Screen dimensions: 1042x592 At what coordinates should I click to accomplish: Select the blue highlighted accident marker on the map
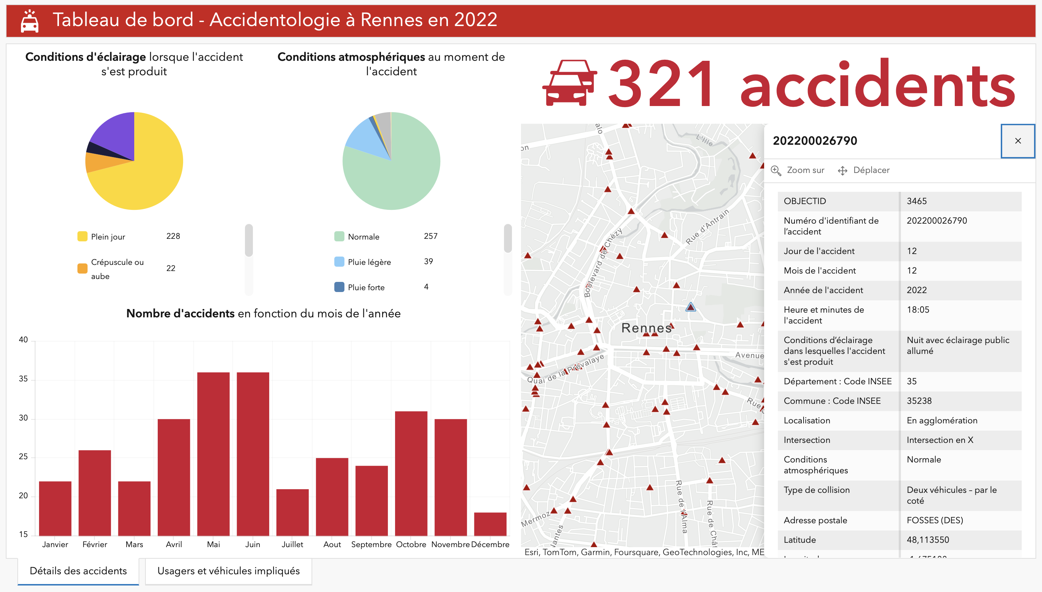click(690, 306)
